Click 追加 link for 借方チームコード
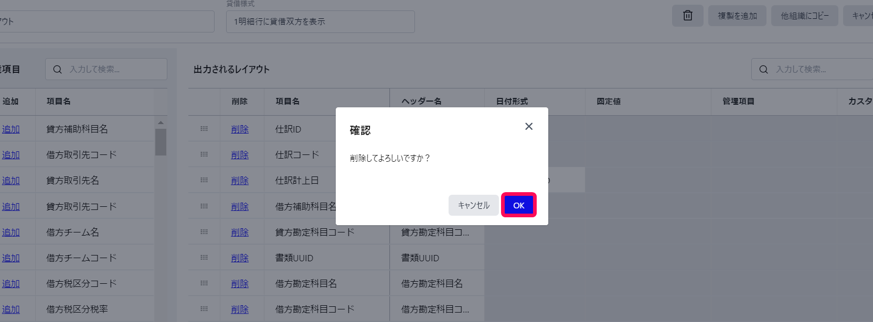Viewport: 873px width, 322px height. [x=10, y=258]
